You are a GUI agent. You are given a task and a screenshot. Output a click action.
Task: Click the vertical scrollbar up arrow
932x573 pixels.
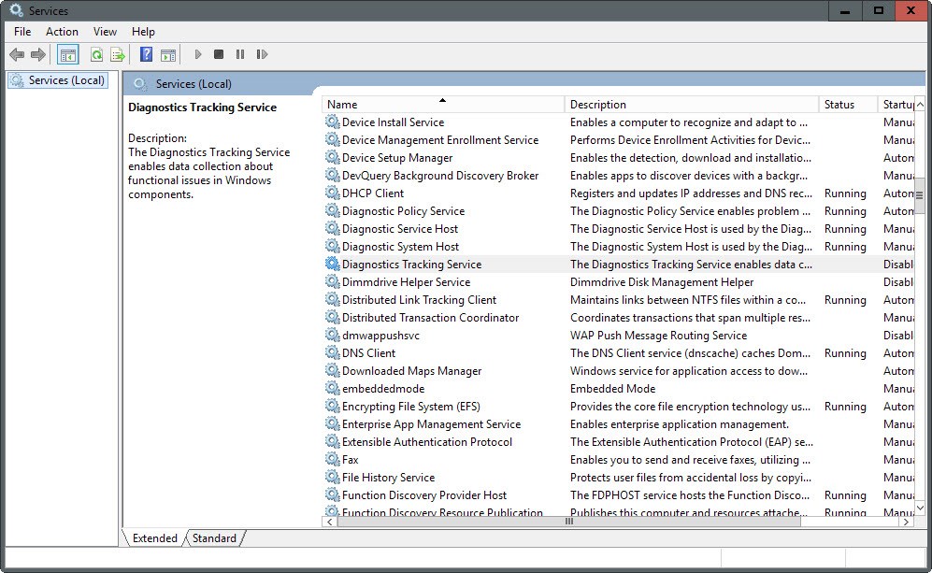pos(920,105)
